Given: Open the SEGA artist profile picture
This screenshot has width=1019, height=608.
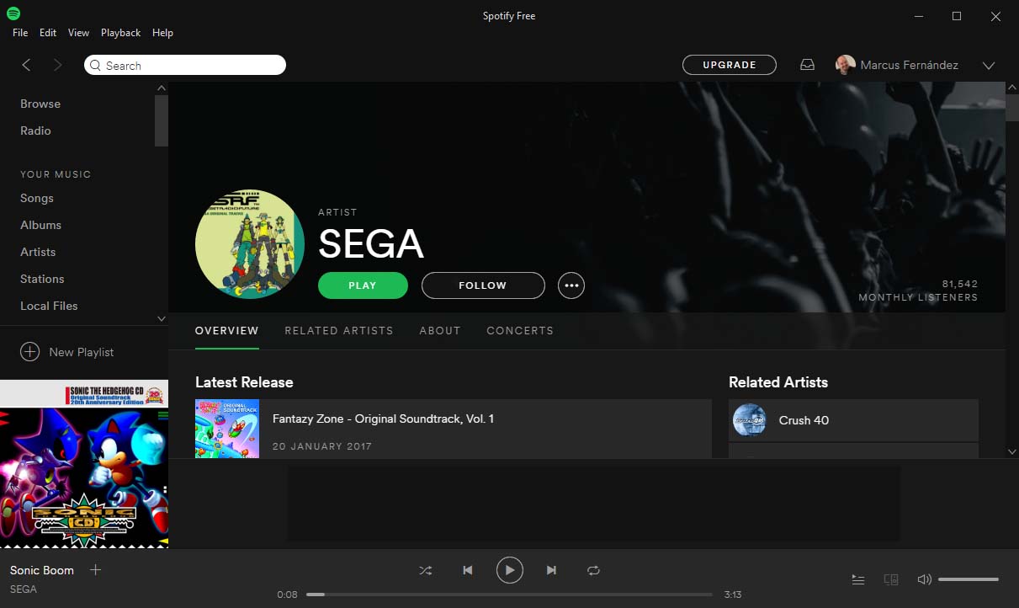Looking at the screenshot, I should click(250, 244).
